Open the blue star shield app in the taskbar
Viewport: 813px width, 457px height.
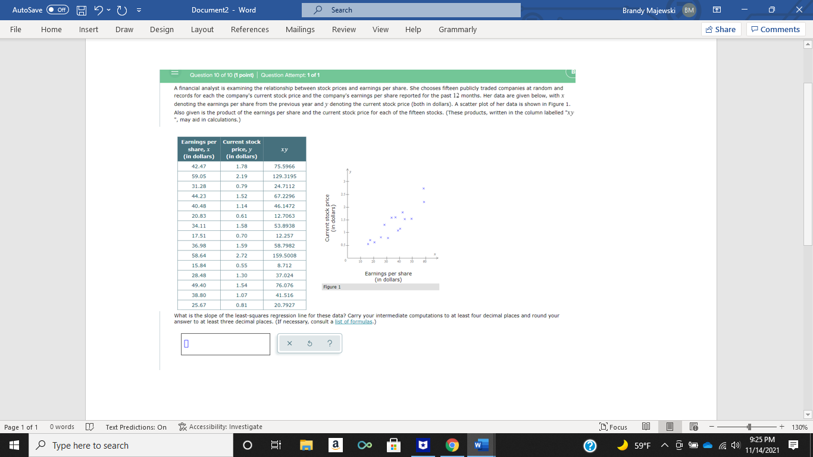point(422,445)
